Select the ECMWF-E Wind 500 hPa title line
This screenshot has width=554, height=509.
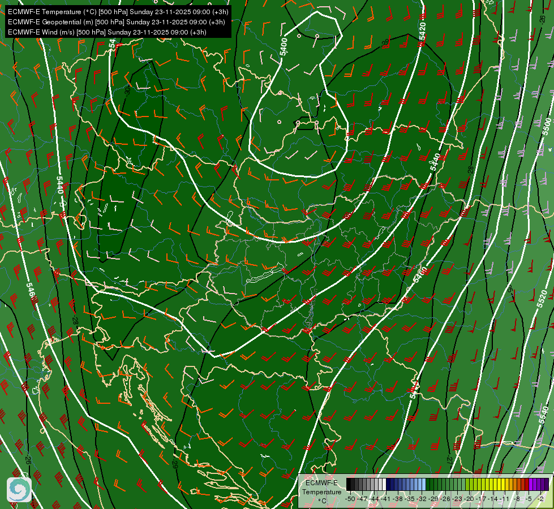point(107,32)
